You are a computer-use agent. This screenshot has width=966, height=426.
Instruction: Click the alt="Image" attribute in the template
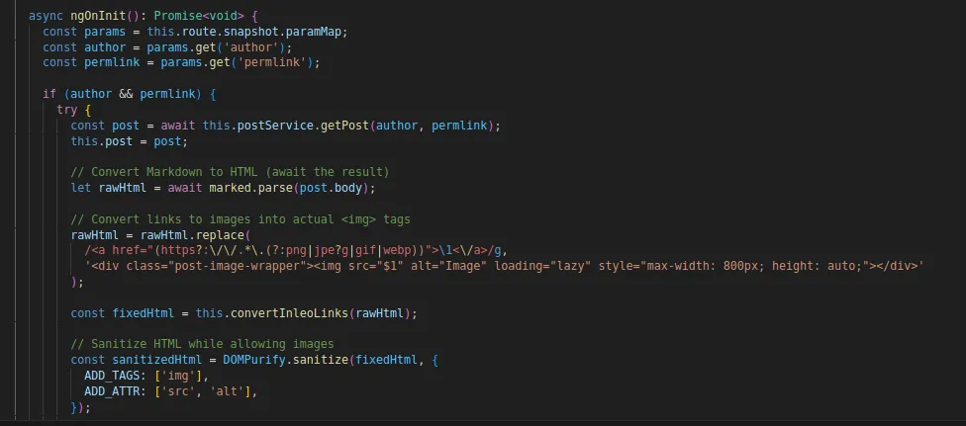(448, 267)
